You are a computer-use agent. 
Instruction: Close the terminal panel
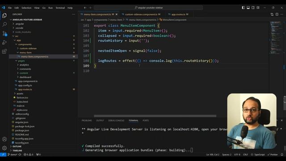coord(282,120)
